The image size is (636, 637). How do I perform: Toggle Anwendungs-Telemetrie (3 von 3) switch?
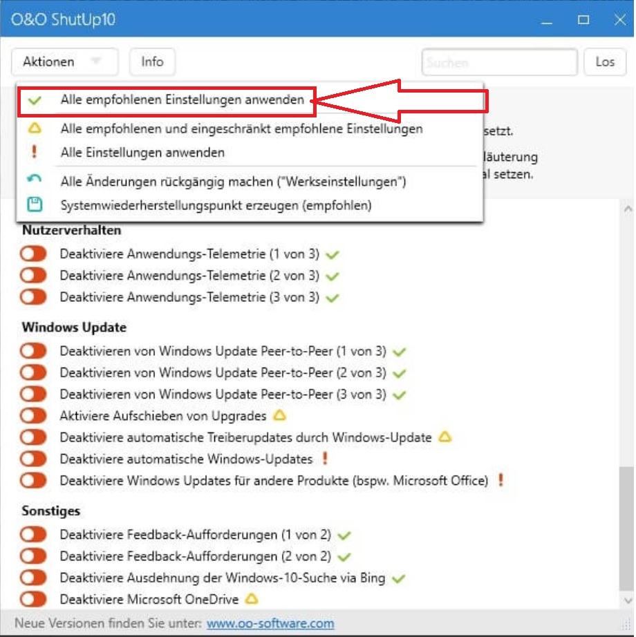pyautogui.click(x=33, y=296)
